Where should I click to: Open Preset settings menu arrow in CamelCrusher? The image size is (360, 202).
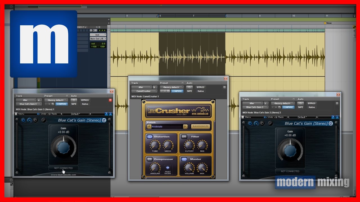[x=183, y=83]
